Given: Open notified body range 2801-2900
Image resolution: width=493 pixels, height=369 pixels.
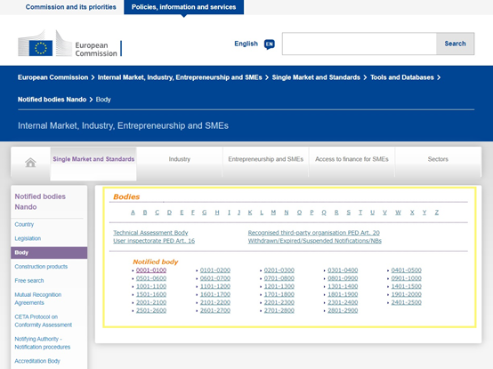Looking at the screenshot, I should point(343,310).
